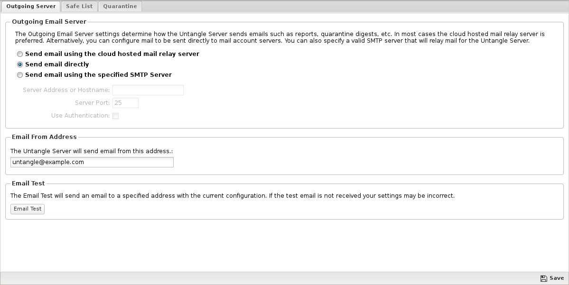
Task: Click the Email From Address heading
Action: 44,137
